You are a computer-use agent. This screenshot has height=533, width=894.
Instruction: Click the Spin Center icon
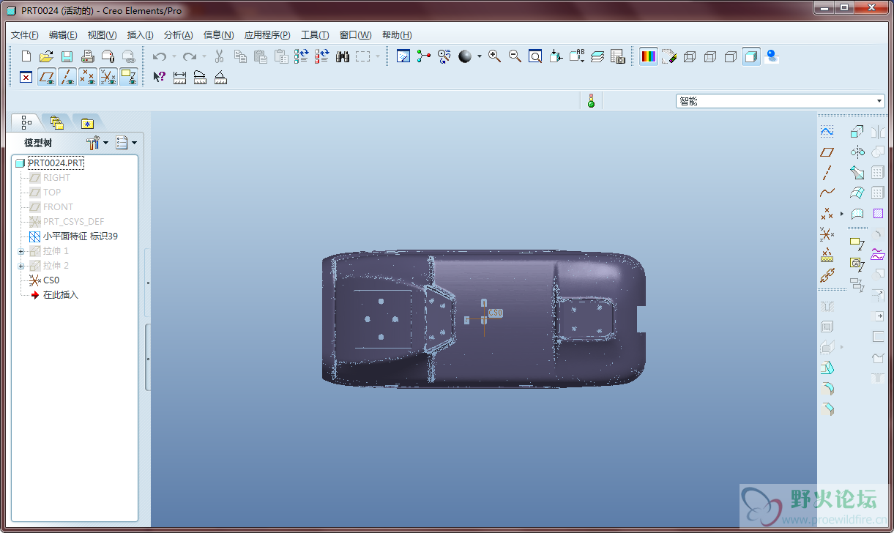(423, 56)
